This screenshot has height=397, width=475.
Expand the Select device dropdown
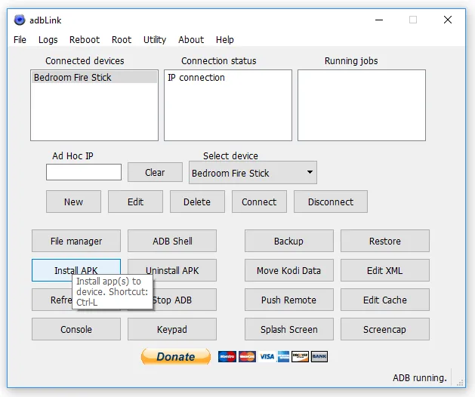[252, 173]
